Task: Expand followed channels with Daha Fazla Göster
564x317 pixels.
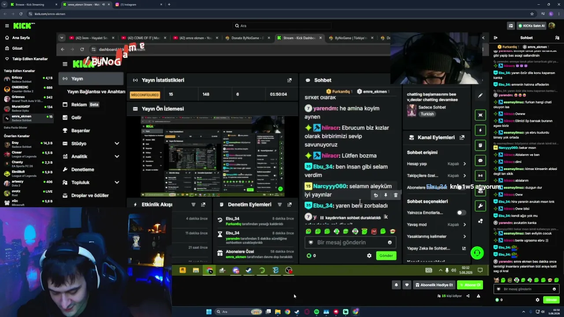Action: 16,127
